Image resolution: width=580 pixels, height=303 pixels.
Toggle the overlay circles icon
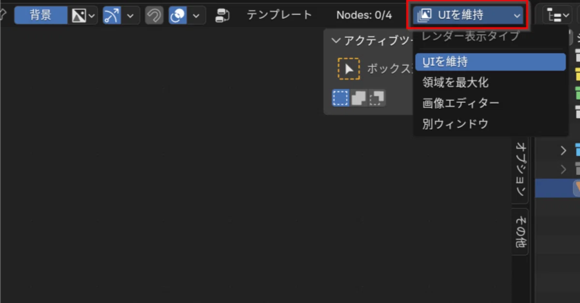(x=177, y=15)
